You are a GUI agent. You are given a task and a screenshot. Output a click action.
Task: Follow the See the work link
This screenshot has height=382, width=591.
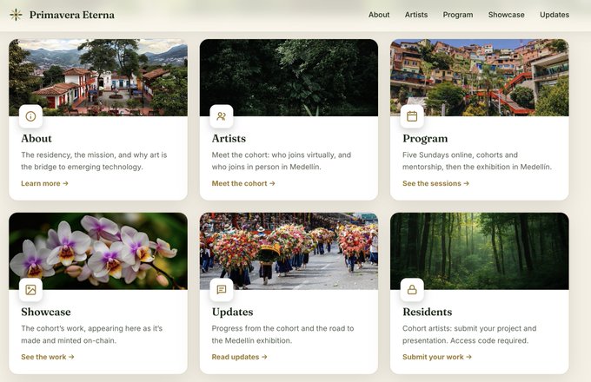pos(48,357)
